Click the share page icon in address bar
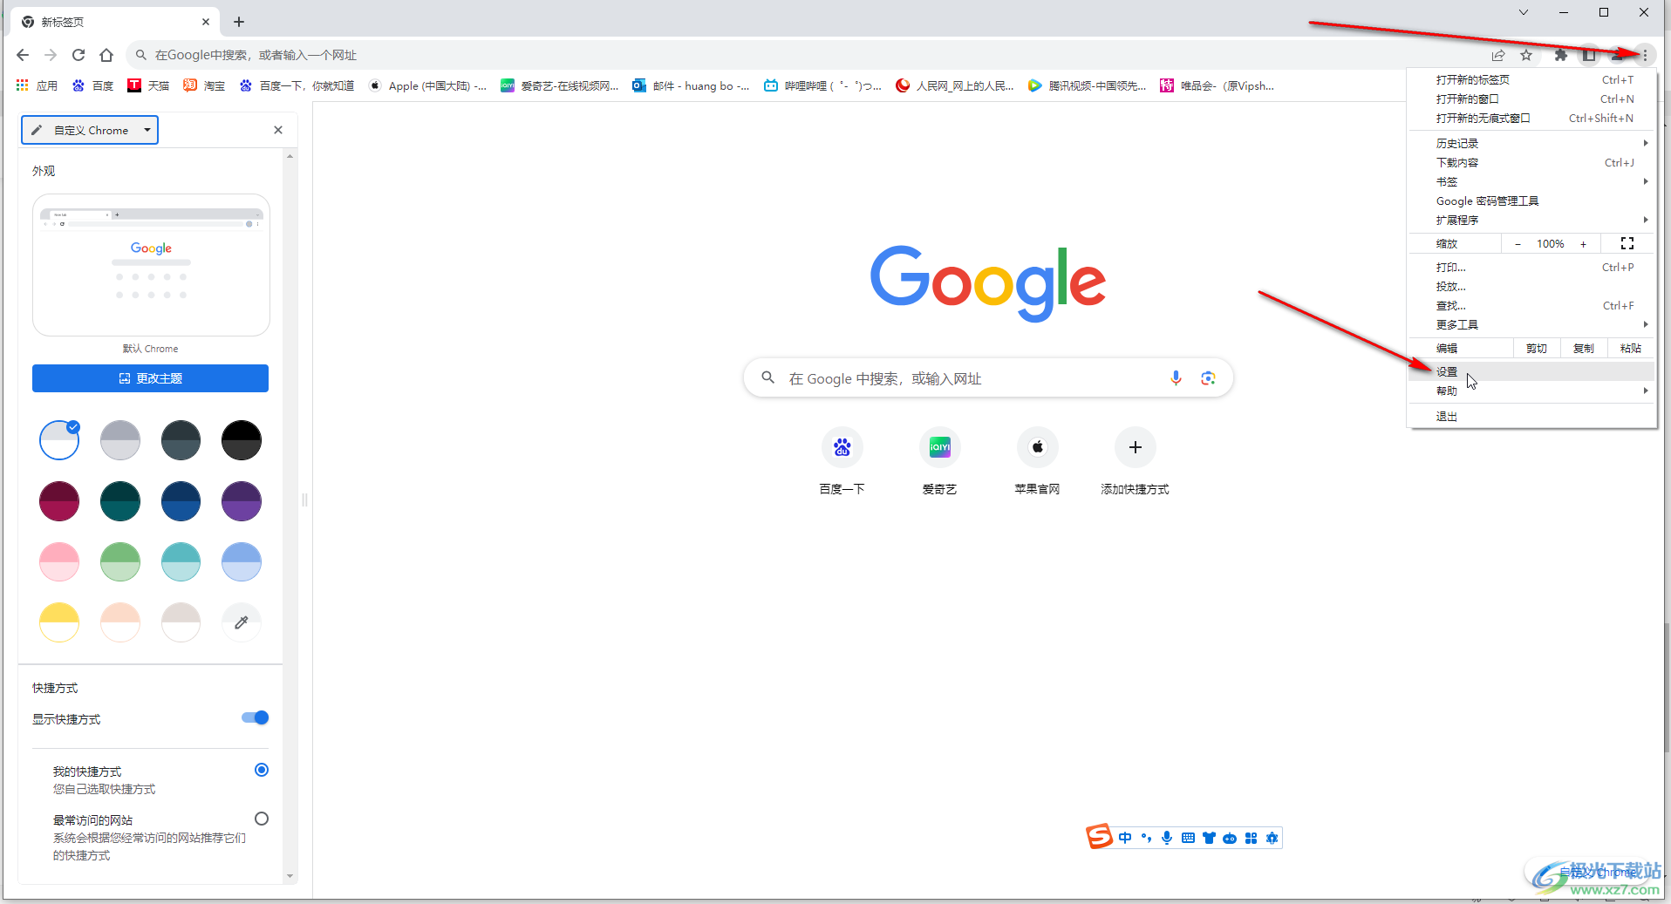Screen dimensions: 1671x904 (1498, 55)
